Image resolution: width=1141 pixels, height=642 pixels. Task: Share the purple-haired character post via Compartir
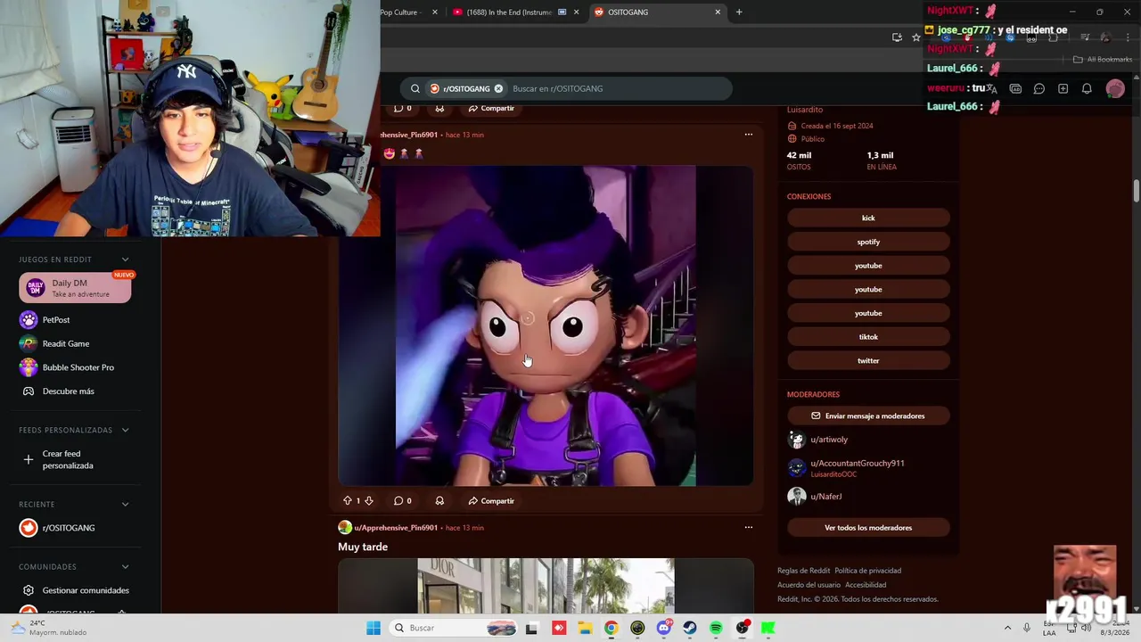(491, 501)
